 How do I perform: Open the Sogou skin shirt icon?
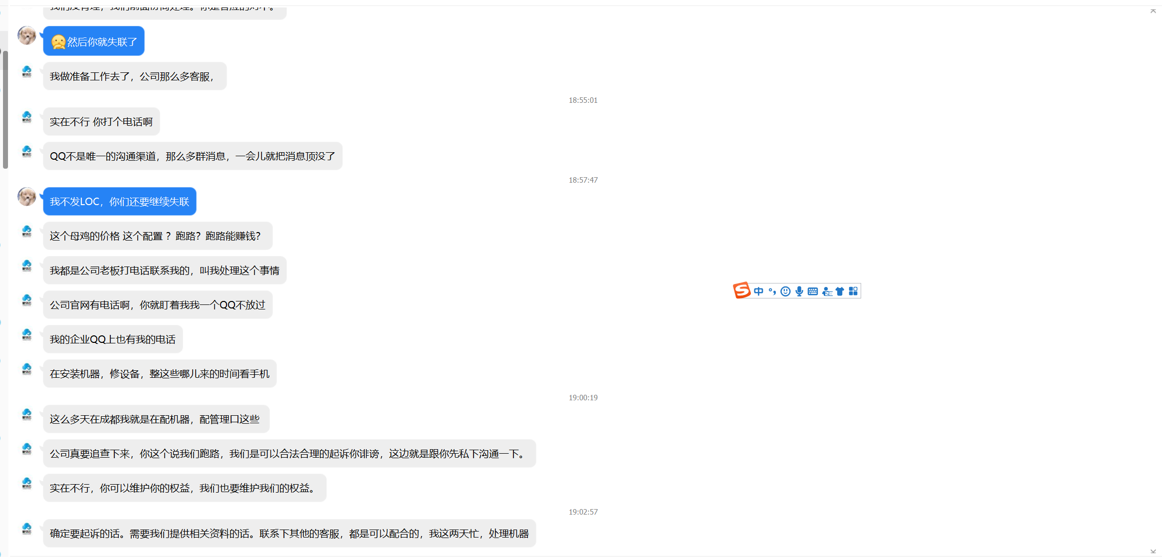tap(840, 291)
